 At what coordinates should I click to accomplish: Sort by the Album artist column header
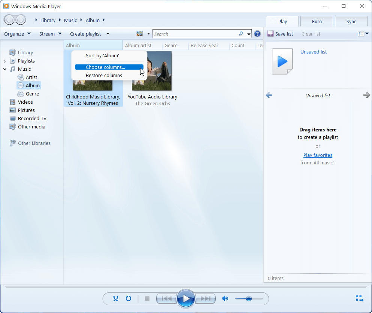[x=142, y=46]
